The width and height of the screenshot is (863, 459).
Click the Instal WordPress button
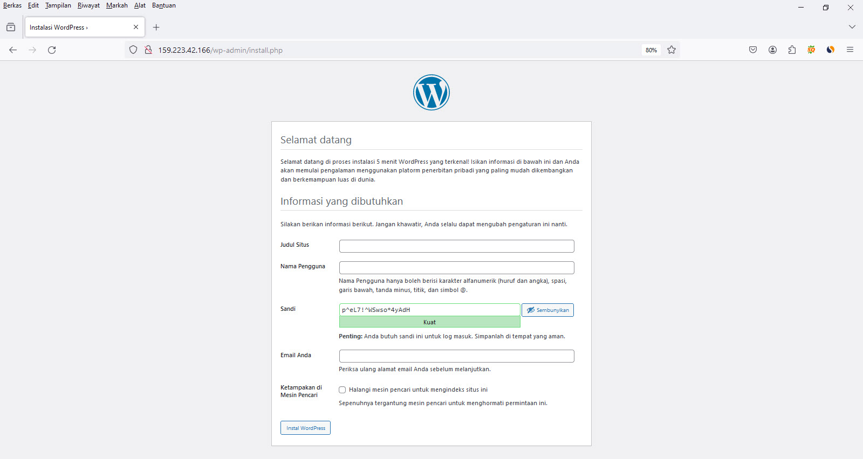305,428
